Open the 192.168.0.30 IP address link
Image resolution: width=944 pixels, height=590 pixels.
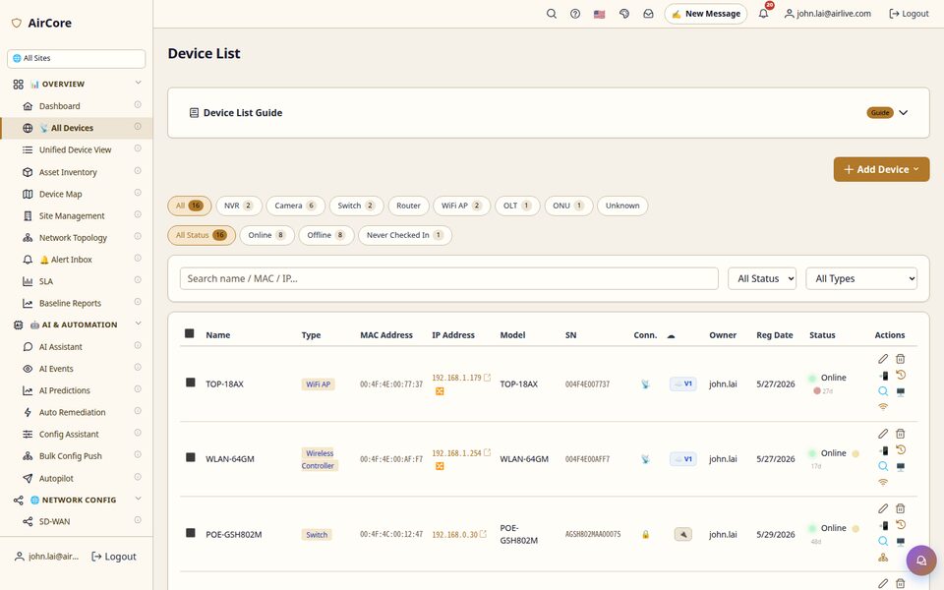[x=454, y=535]
